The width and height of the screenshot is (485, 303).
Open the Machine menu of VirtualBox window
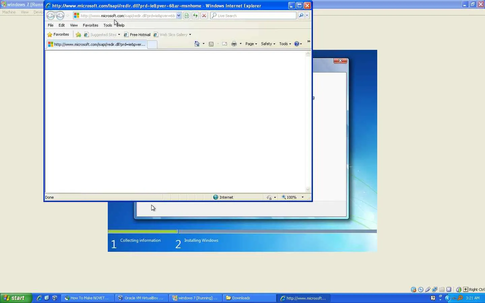9,12
